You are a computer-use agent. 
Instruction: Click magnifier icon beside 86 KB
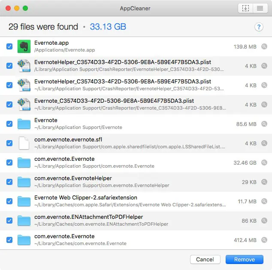click(264, 221)
